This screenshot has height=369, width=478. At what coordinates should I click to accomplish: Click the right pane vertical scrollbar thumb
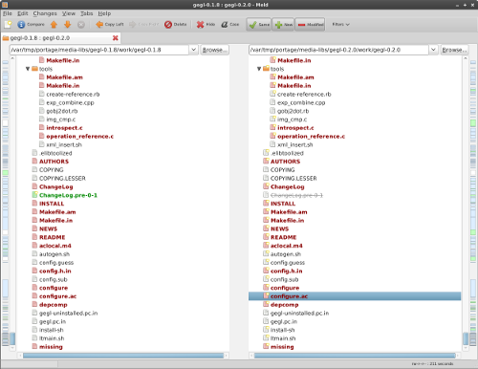[466, 338]
